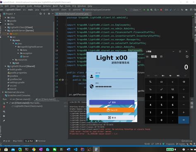Open the calculator hamburger navigation menu
Screen dimensions: 196x152
pyautogui.click(x=147, y=56)
